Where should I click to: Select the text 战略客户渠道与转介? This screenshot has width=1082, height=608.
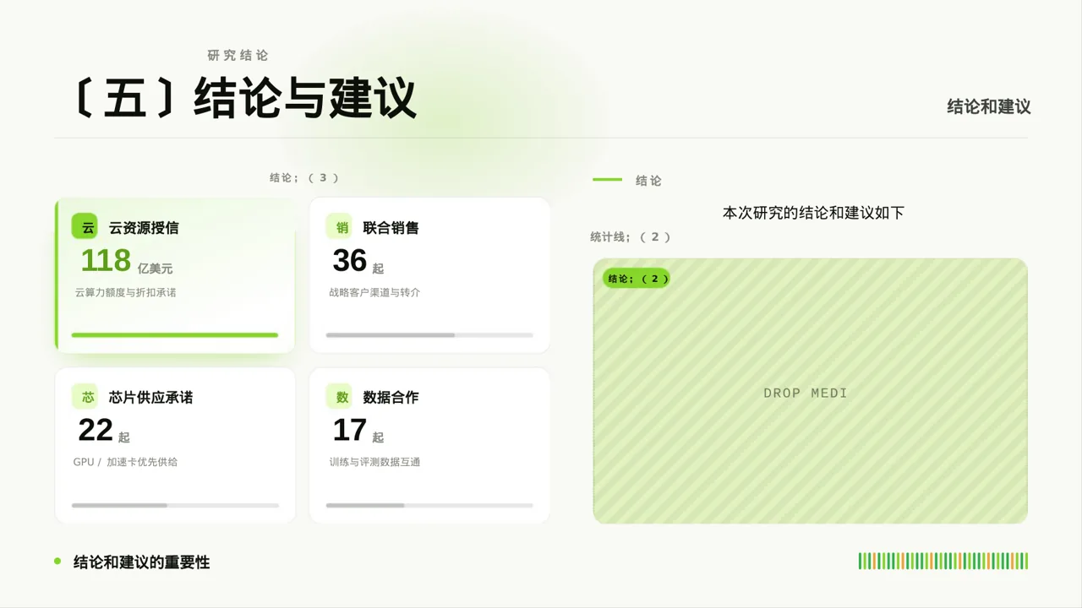[374, 293]
